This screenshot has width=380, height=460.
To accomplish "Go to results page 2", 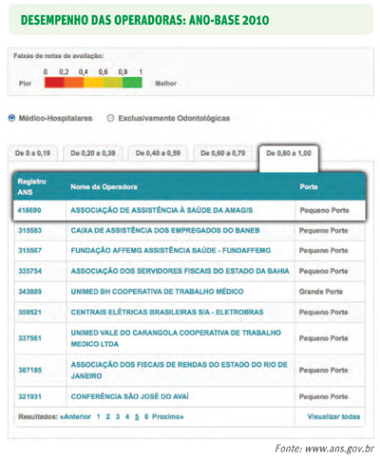I will [108, 417].
